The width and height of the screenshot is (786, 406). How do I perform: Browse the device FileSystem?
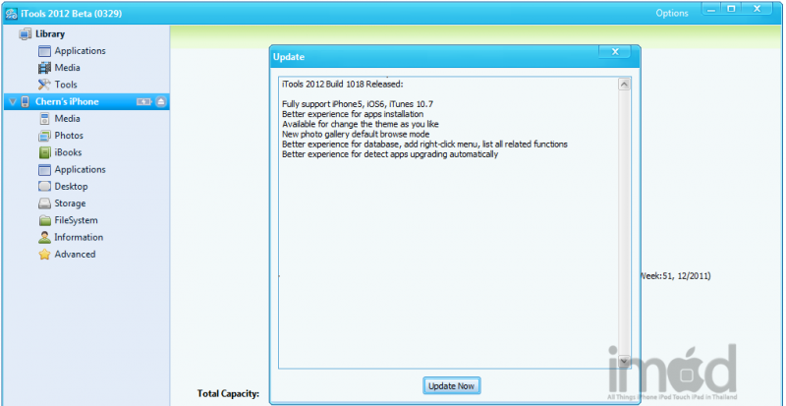76,220
